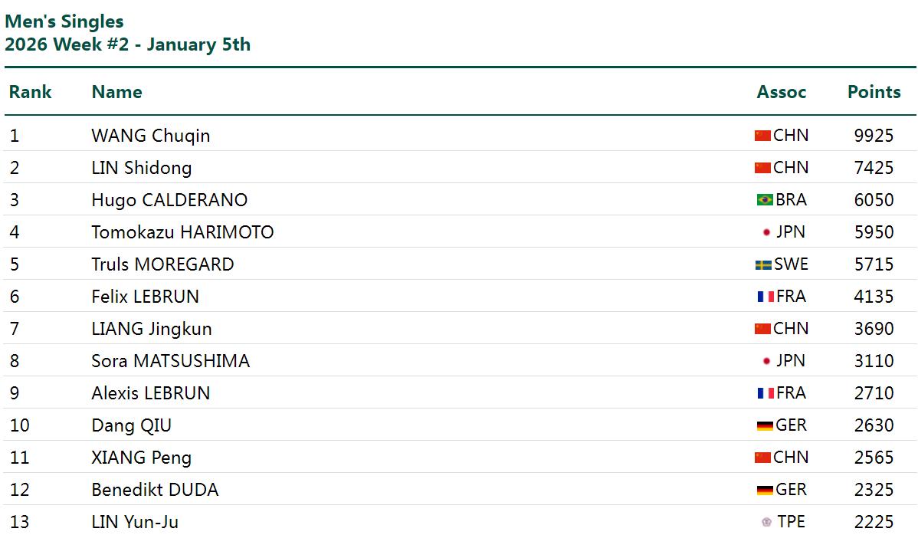918x535 pixels.
Task: Click Japan flag next to Tomokazu HARIMOTO
Action: pos(766,232)
